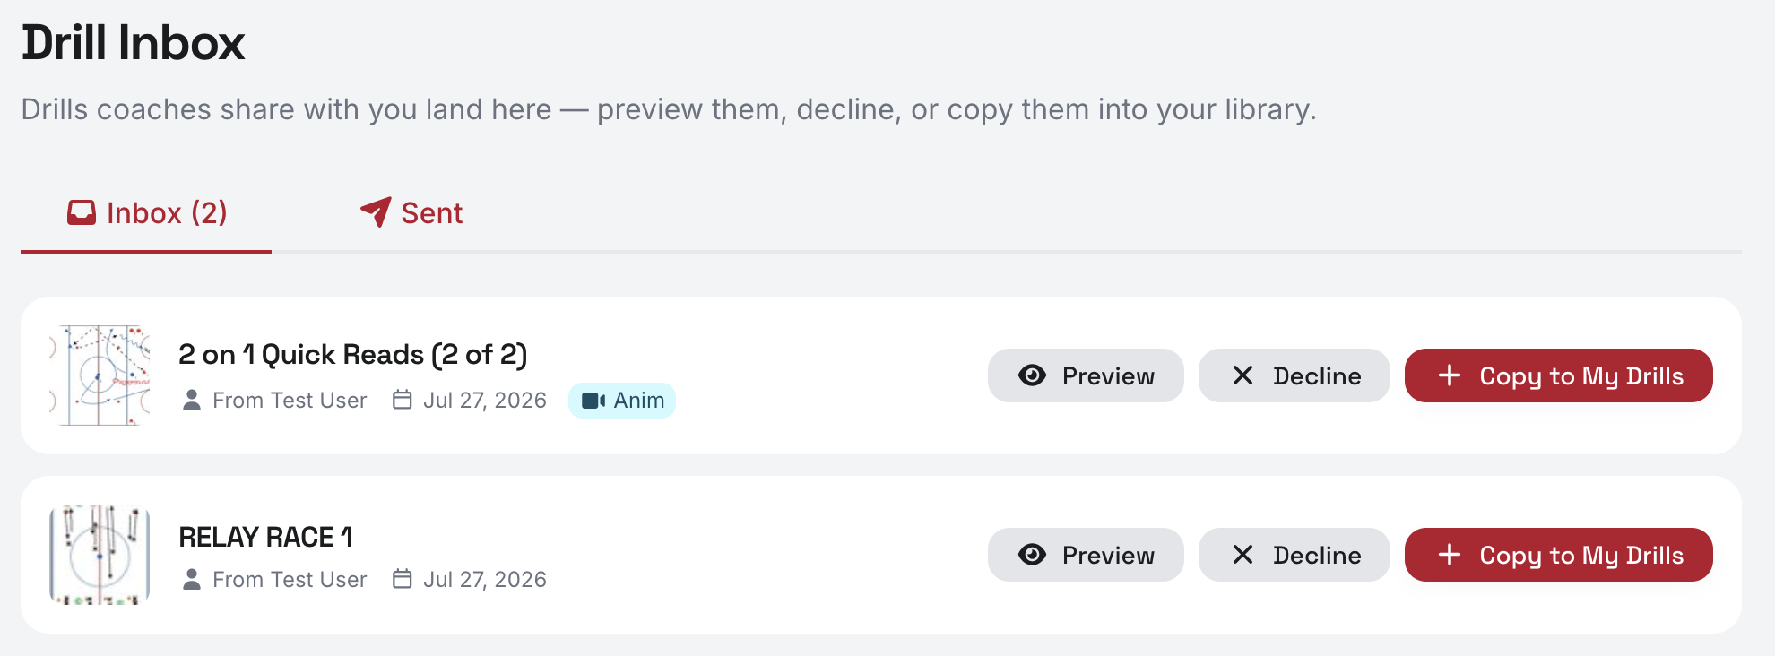1775x656 pixels.
Task: Click the paper plane Sent icon
Action: [376, 212]
